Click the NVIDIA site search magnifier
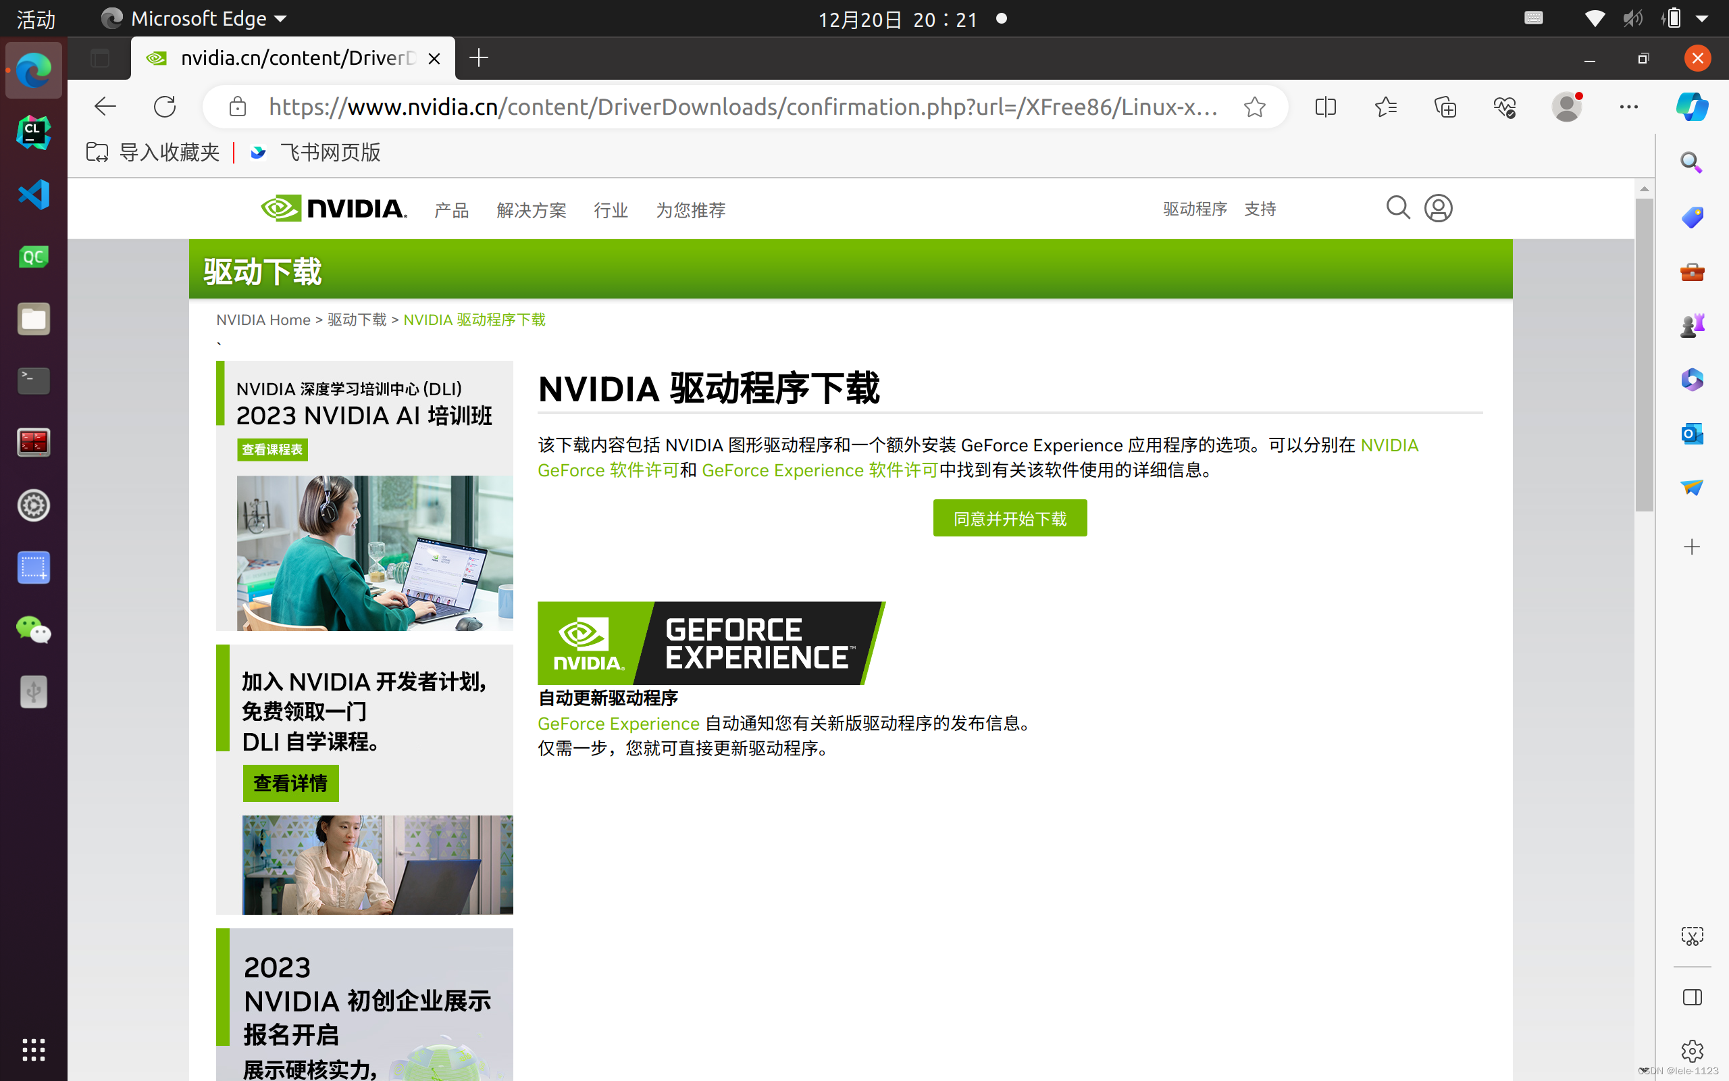Image resolution: width=1729 pixels, height=1081 pixels. pyautogui.click(x=1397, y=208)
